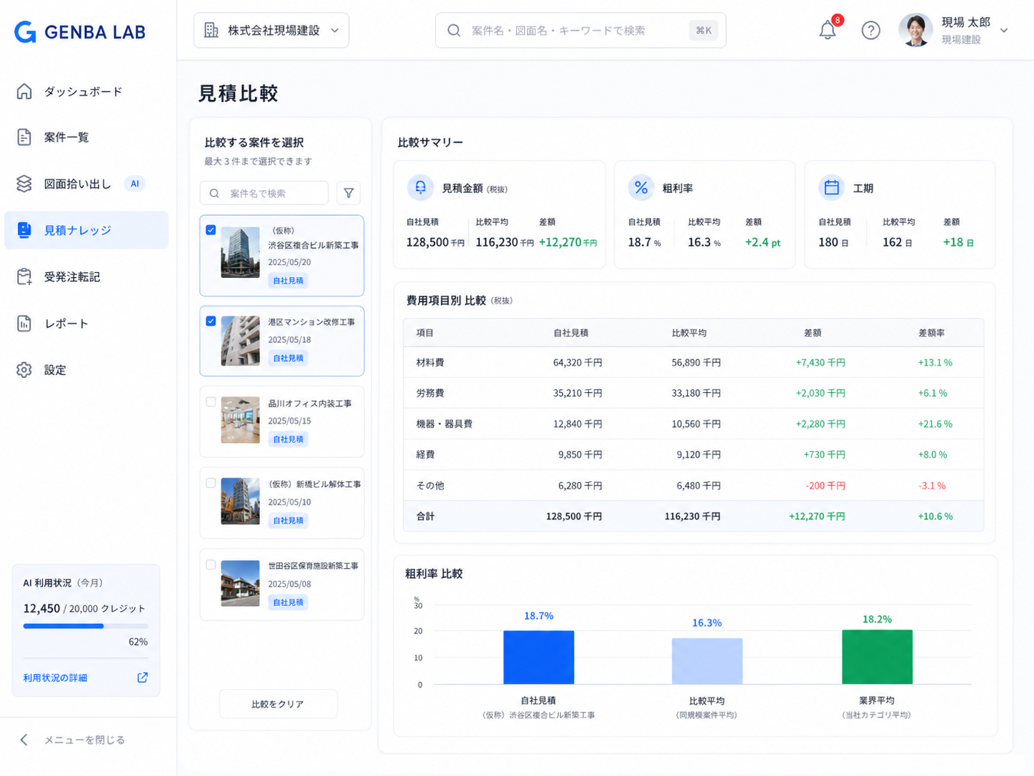
Task: Click the ⌘K shortcut badge
Action: [x=703, y=30]
